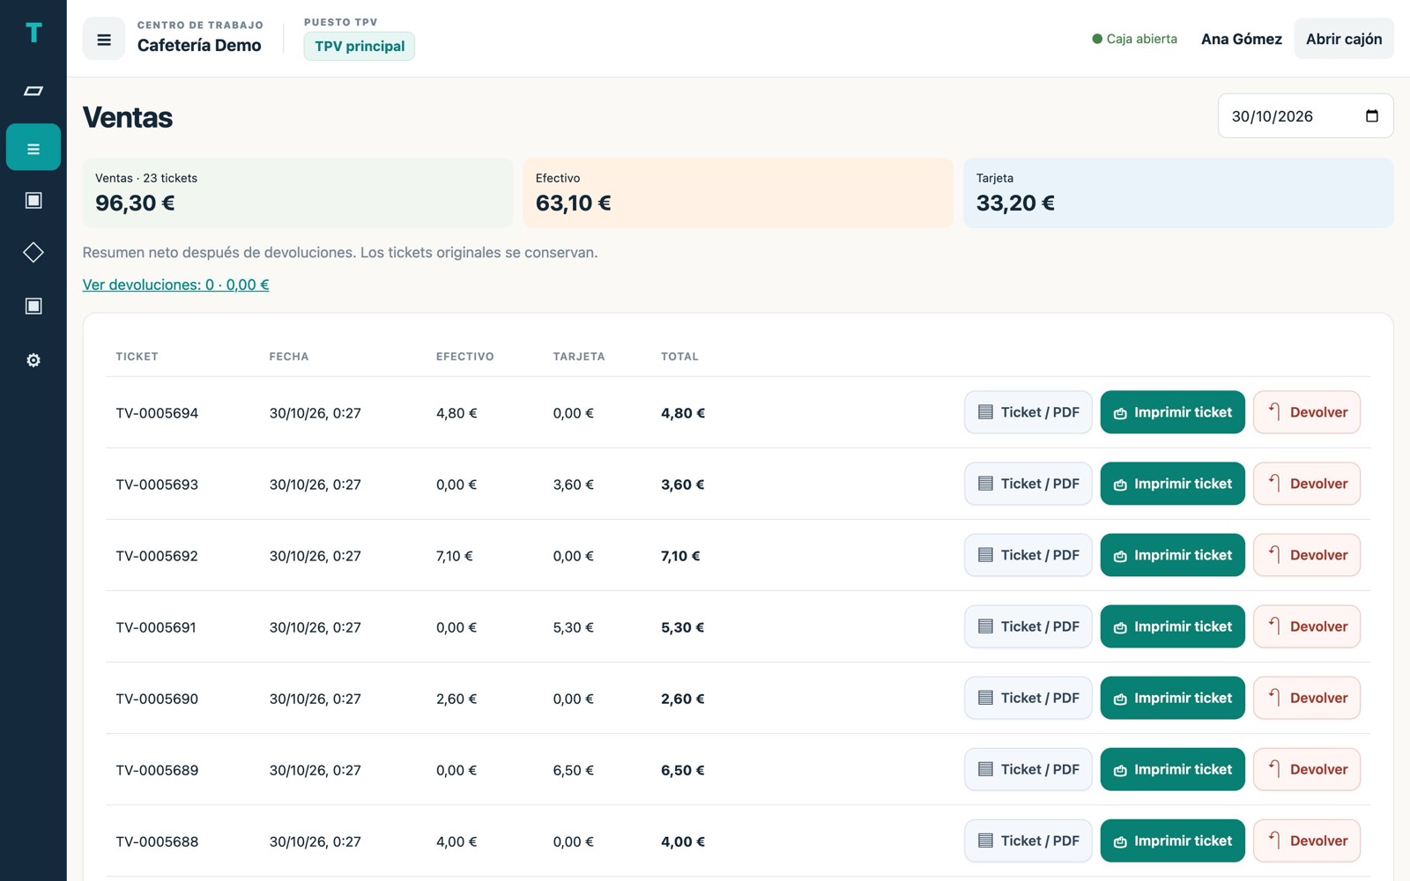Click the teal T logo in sidebar
The width and height of the screenshot is (1410, 881).
pyautogui.click(x=33, y=33)
